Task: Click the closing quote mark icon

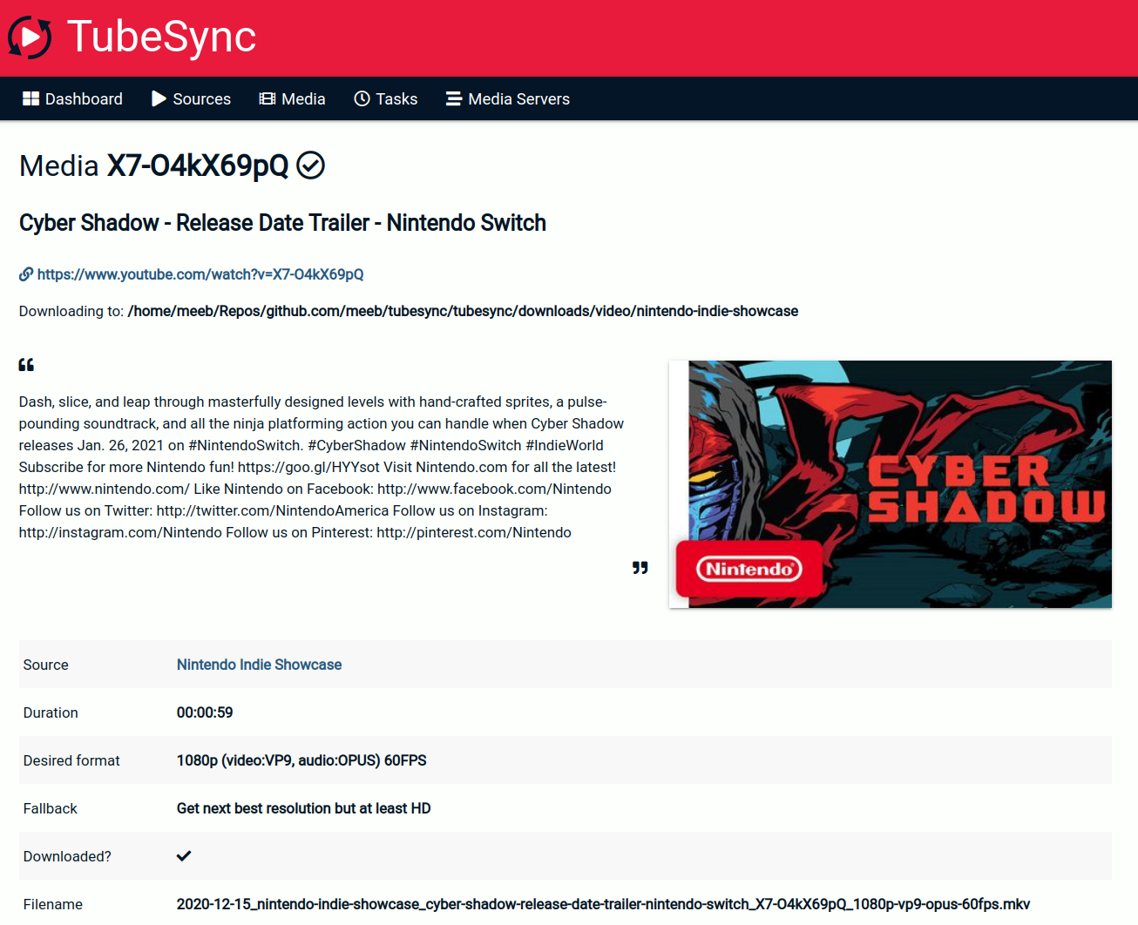Action: (x=640, y=567)
